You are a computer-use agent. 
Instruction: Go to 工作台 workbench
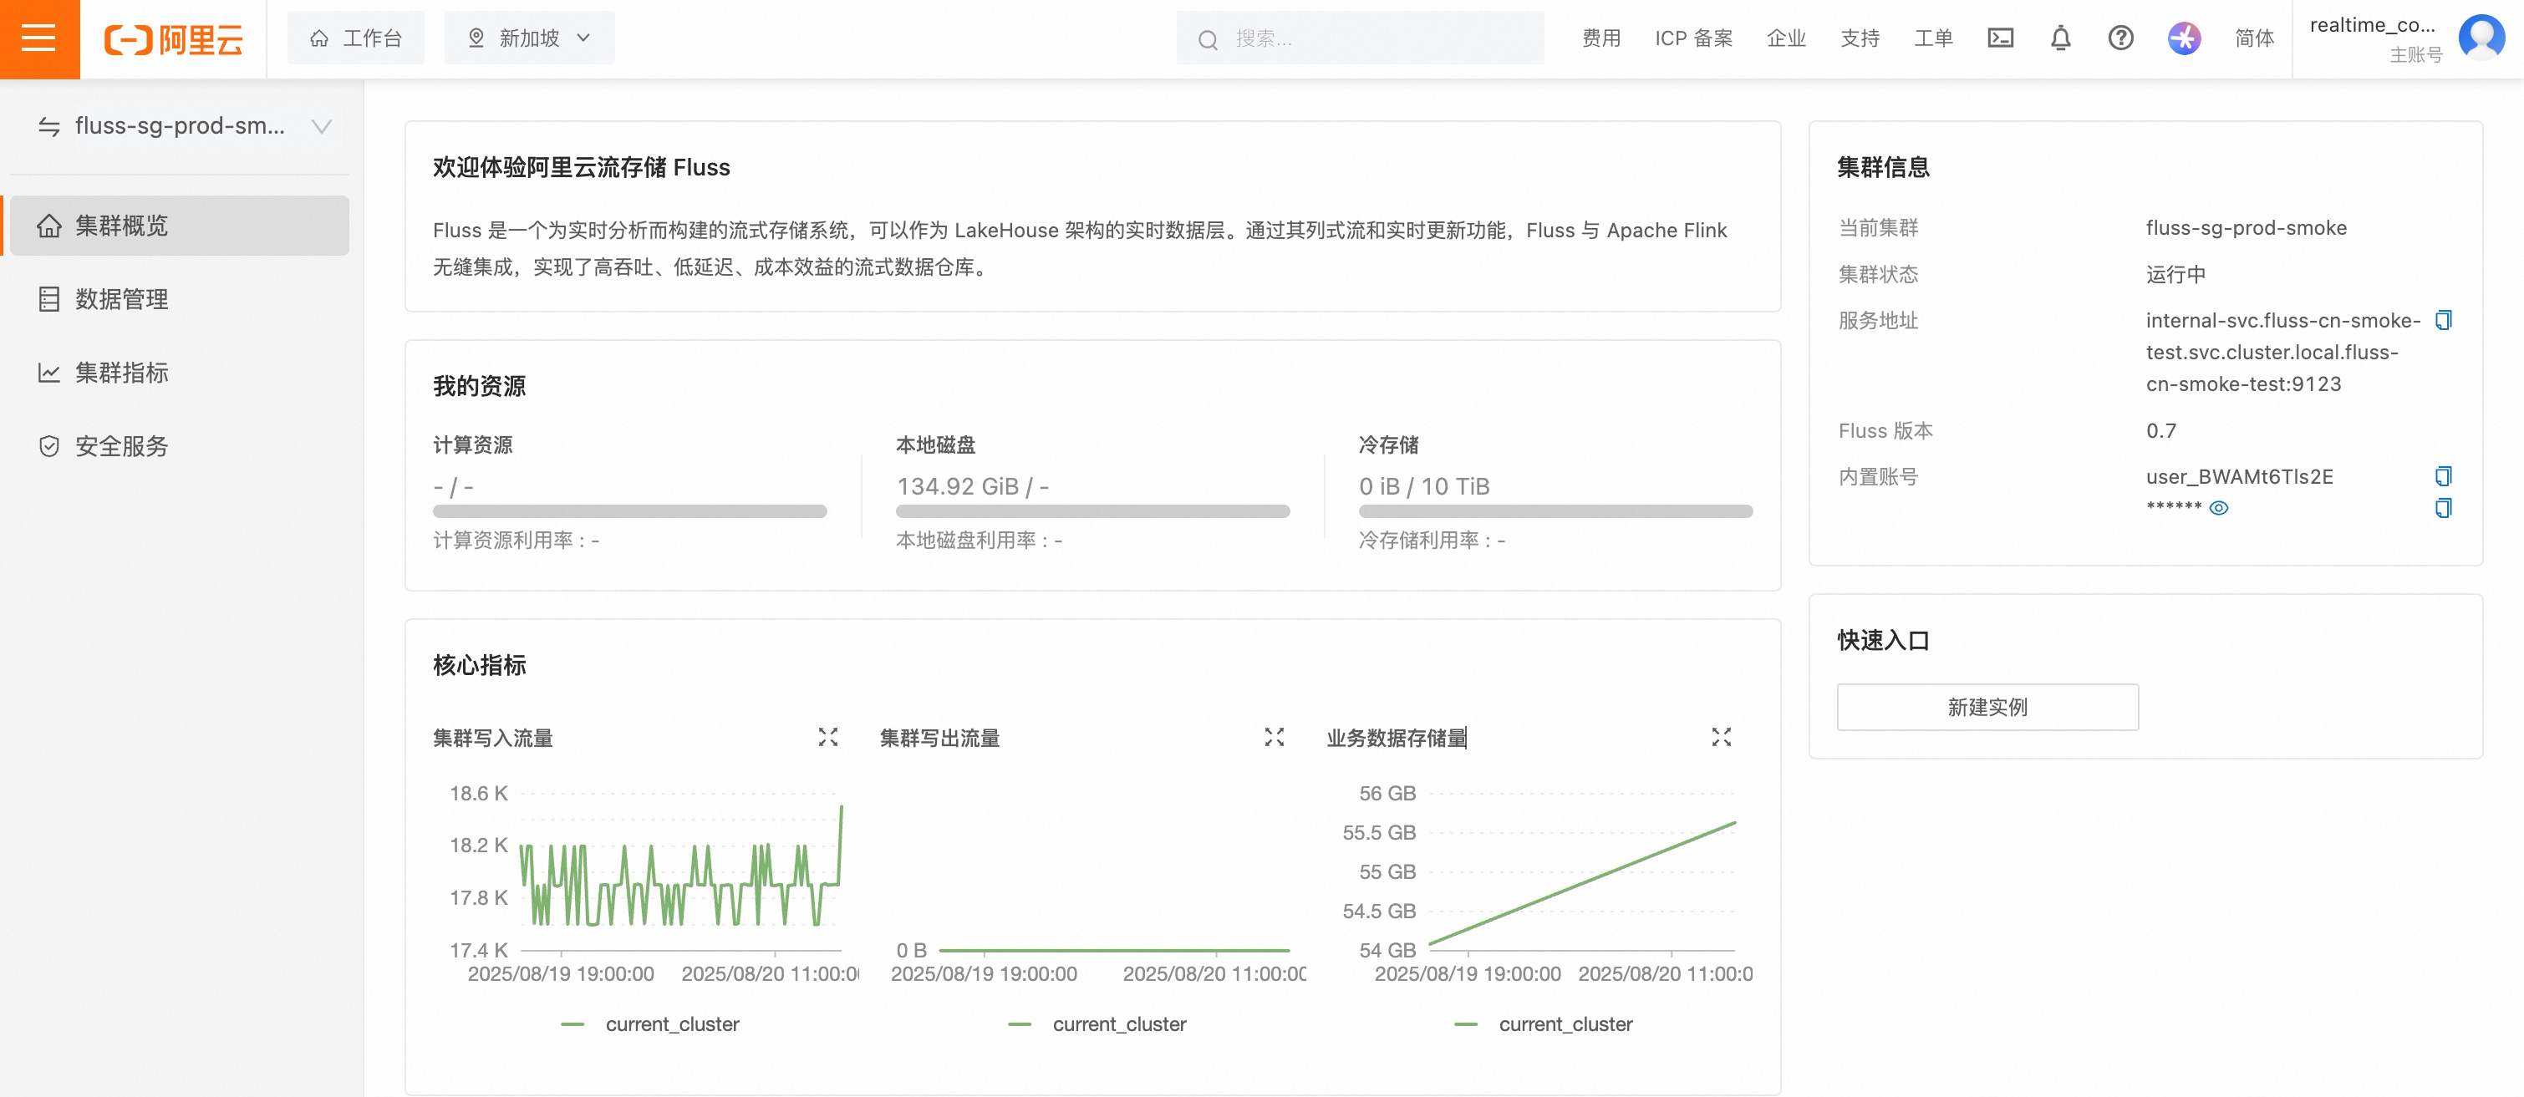point(356,38)
